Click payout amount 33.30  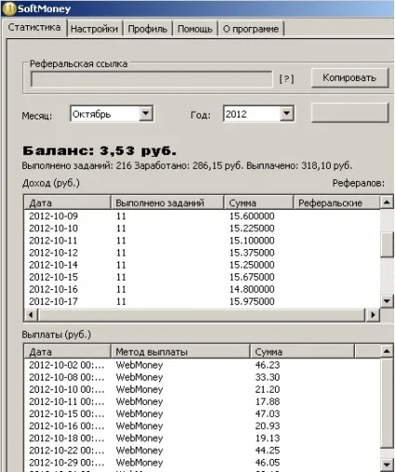267,377
